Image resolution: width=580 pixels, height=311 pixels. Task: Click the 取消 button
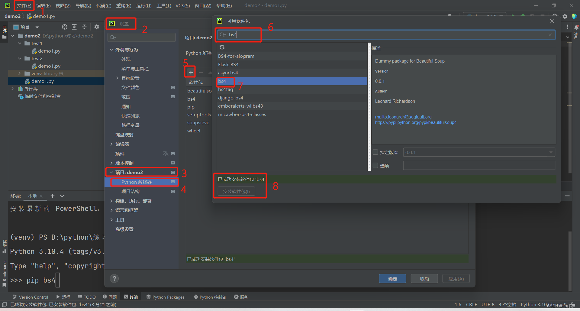tap(424, 279)
